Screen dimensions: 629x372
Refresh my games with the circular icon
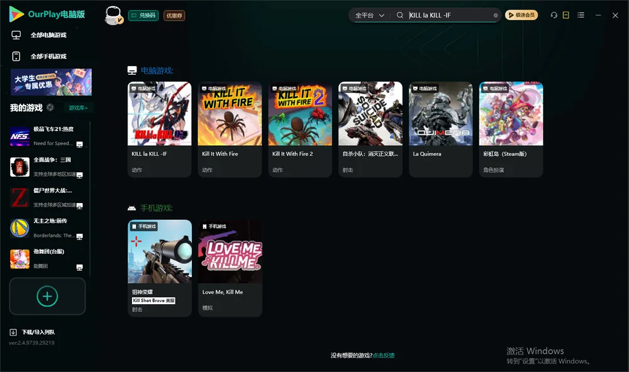[x=50, y=107]
